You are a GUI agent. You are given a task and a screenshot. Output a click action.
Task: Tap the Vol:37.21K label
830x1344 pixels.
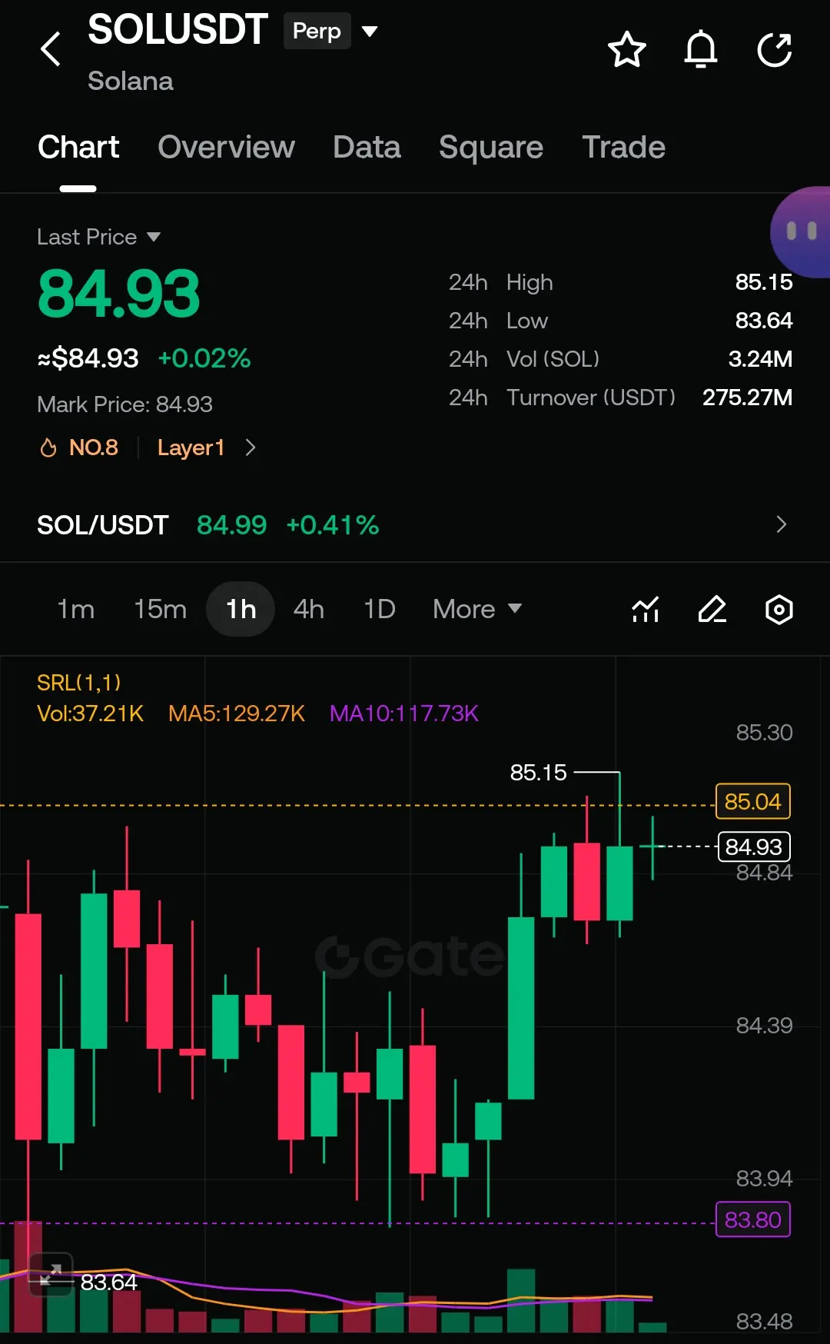(90, 714)
